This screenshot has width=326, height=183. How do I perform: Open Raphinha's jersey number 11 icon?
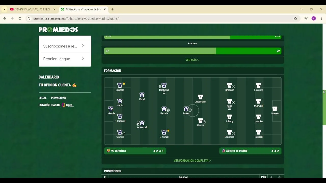click(x=164, y=85)
